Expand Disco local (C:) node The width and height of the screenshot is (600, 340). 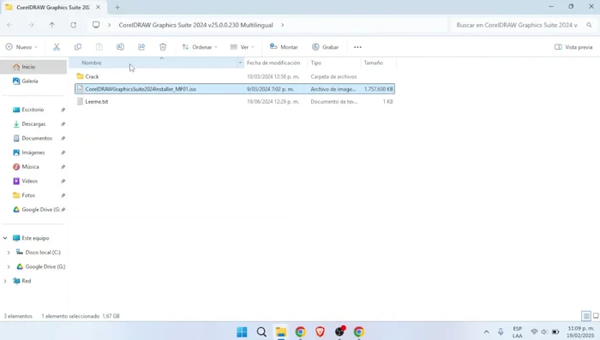(9, 253)
